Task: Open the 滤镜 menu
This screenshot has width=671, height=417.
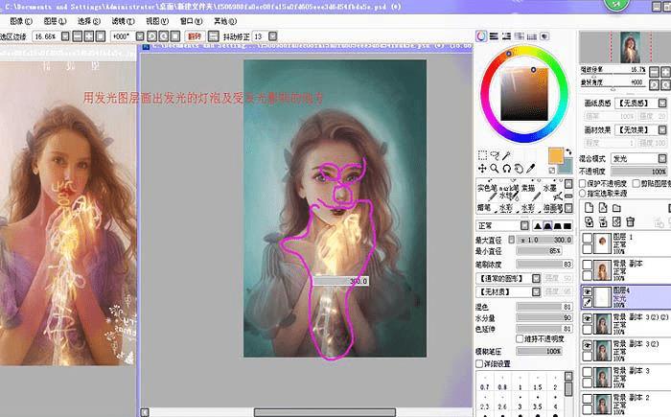Action: 123,21
